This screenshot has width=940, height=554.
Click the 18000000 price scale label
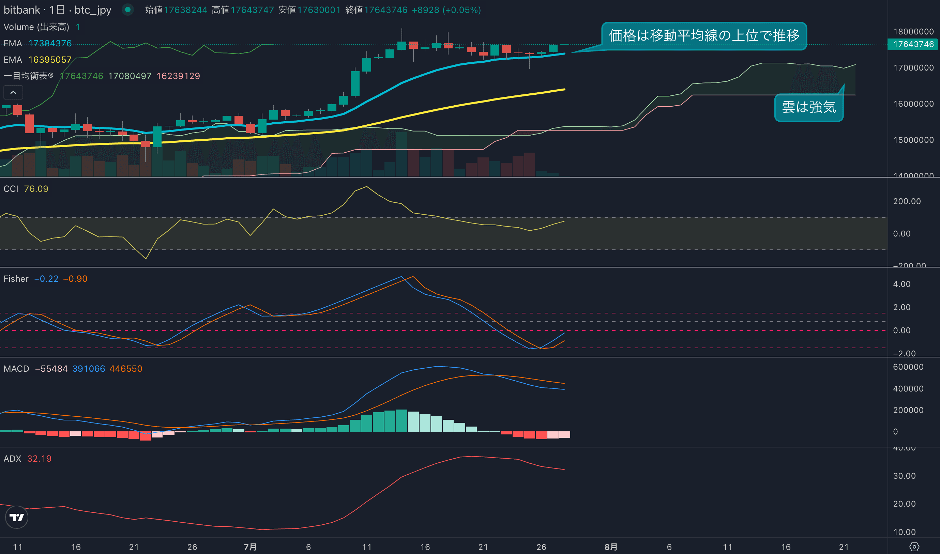pos(913,32)
